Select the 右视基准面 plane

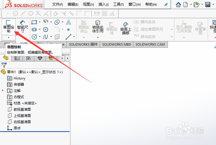click(19, 122)
